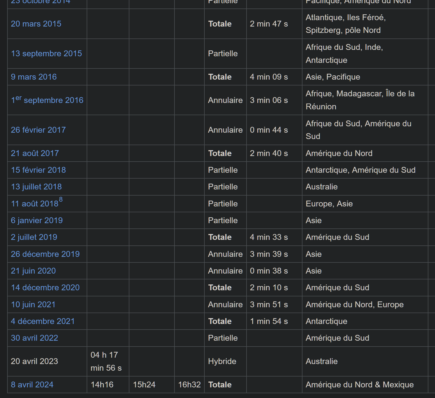Open the 26 février 2017 eclipse page
Image resolution: width=435 pixels, height=398 pixels.
(38, 130)
